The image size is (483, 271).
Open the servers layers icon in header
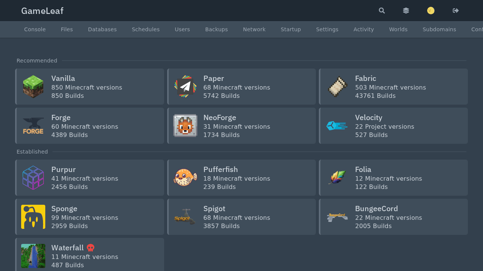point(406,11)
